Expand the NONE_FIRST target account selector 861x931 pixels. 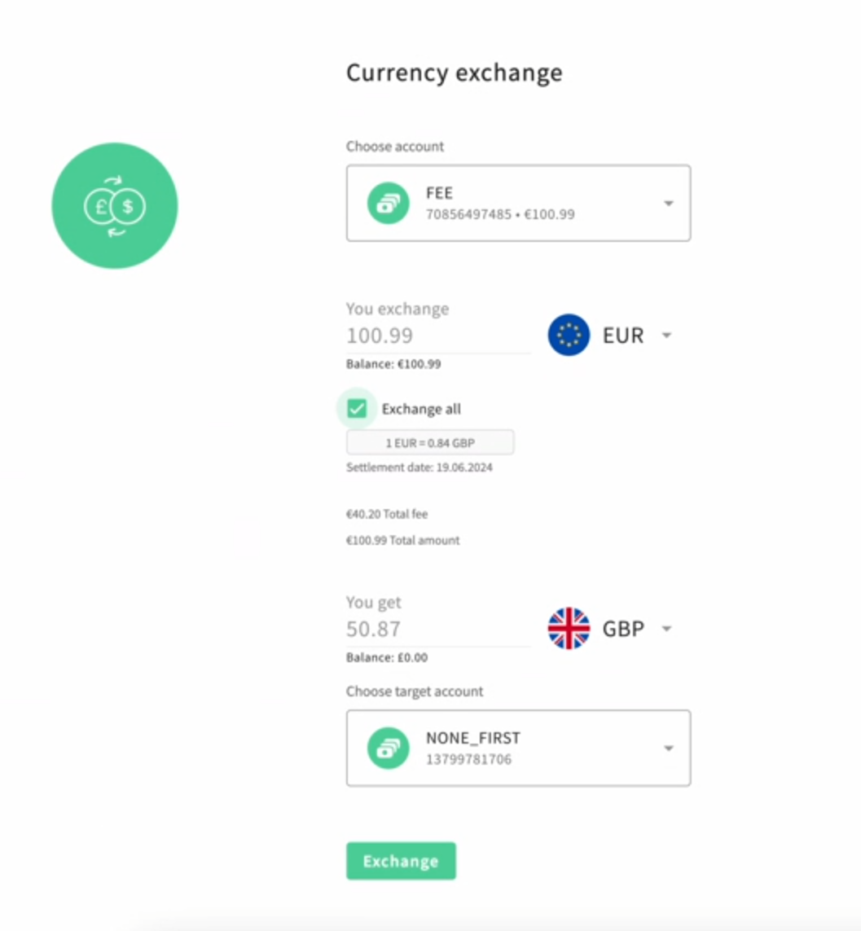point(668,748)
